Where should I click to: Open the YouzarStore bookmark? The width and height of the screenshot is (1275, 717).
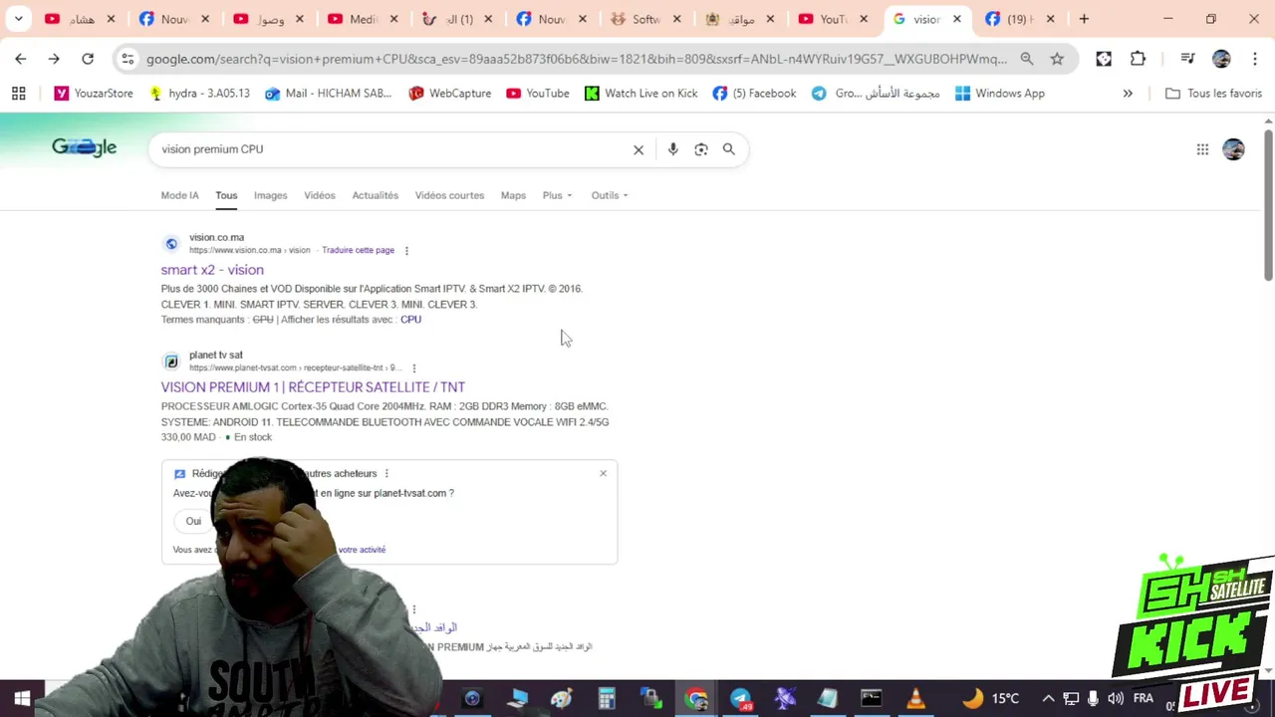click(x=94, y=94)
